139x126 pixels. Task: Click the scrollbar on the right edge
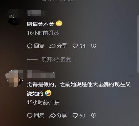point(138,44)
